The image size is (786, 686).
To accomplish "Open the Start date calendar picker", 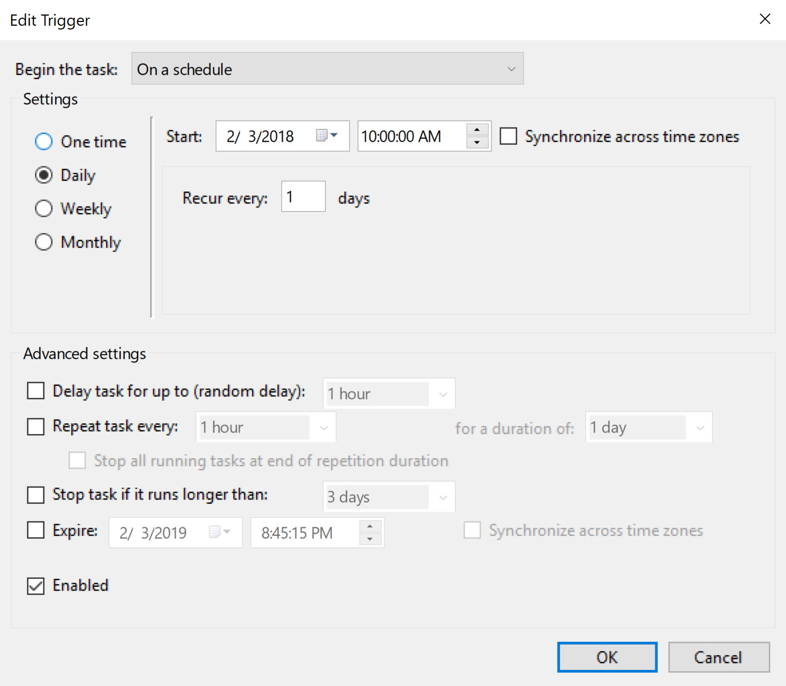I will click(x=327, y=136).
